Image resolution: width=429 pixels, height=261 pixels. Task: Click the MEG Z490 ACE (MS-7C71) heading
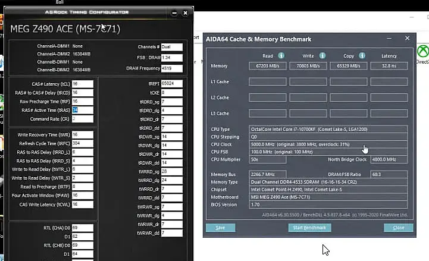[65, 29]
